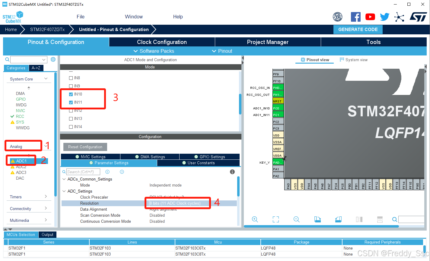This screenshot has height=261, width=430.
Task: Collapse the ADCs_Common_Settings group
Action: coord(64,179)
